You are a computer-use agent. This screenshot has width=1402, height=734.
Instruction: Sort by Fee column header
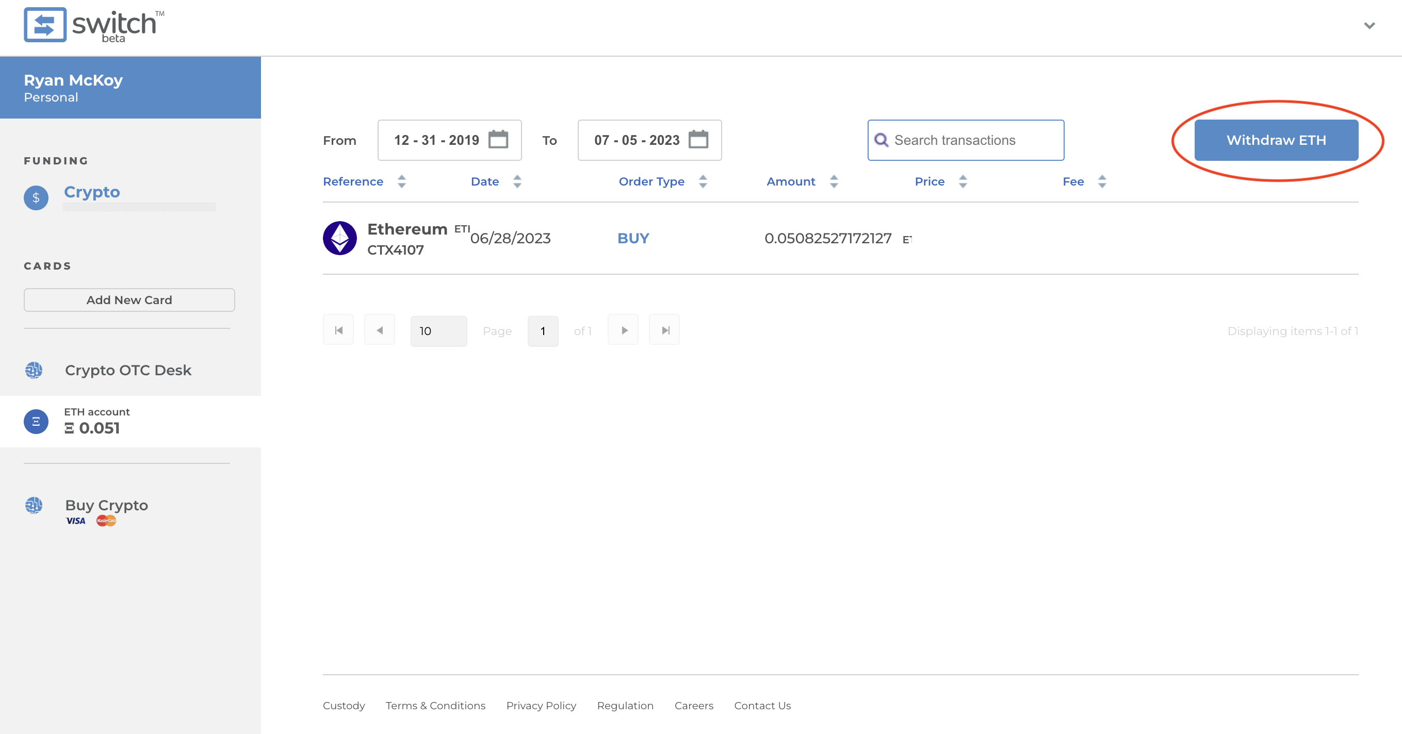(1073, 181)
